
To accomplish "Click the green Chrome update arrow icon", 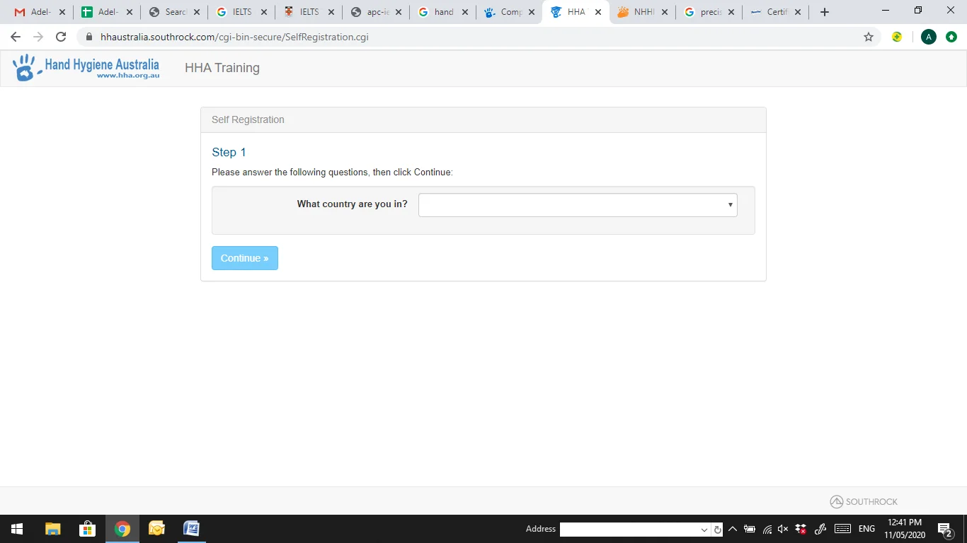I will coord(951,37).
